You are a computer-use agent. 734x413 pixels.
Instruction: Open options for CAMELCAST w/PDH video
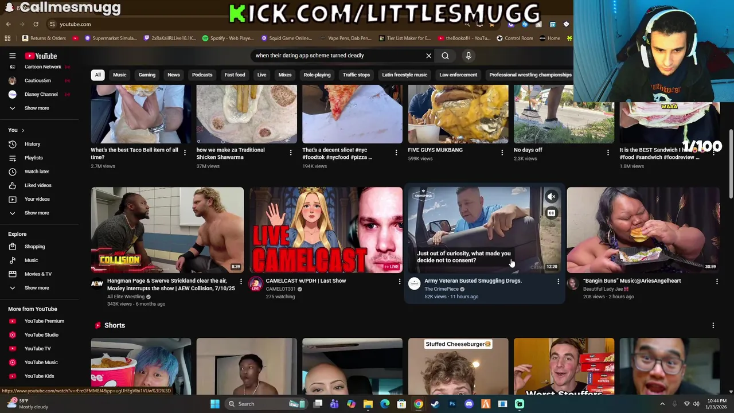400,282
